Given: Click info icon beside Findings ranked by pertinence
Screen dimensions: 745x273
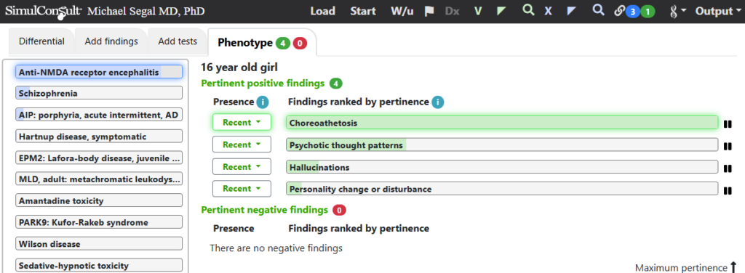Looking at the screenshot, I should click(437, 102).
